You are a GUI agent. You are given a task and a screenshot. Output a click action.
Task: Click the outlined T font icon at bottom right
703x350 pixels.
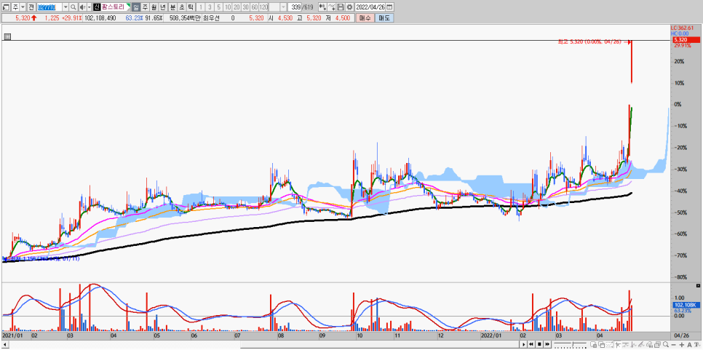click(x=697, y=345)
